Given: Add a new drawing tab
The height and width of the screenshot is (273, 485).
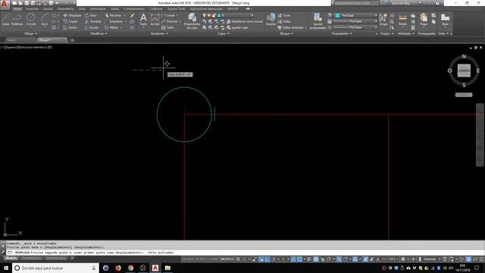Looking at the screenshot, I should [72, 40].
